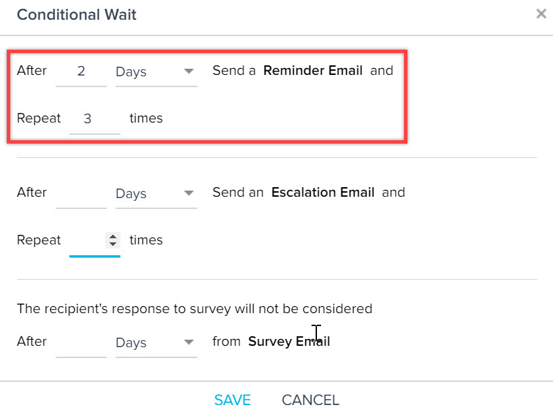Focus the Reminder Repeat times field showing 3
The image size is (553, 420).
tap(94, 118)
